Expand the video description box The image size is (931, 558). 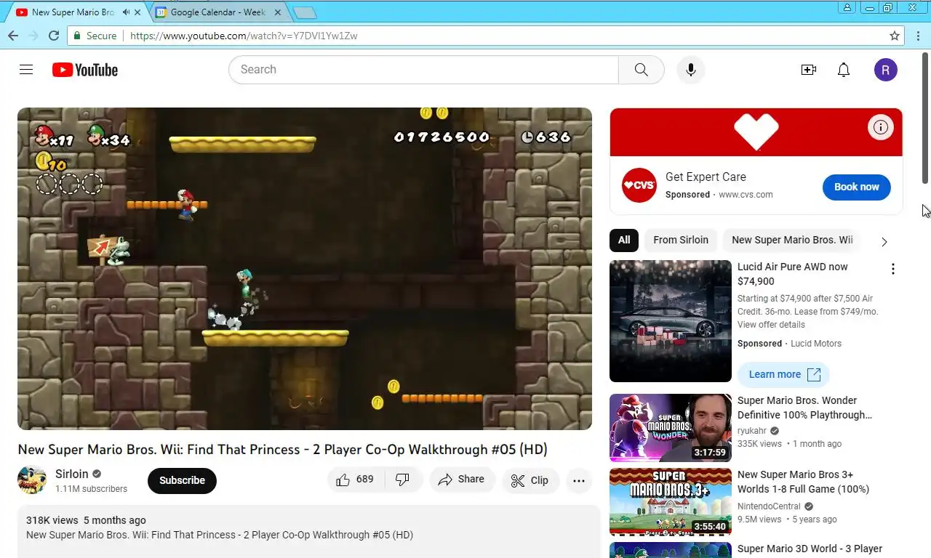point(308,532)
